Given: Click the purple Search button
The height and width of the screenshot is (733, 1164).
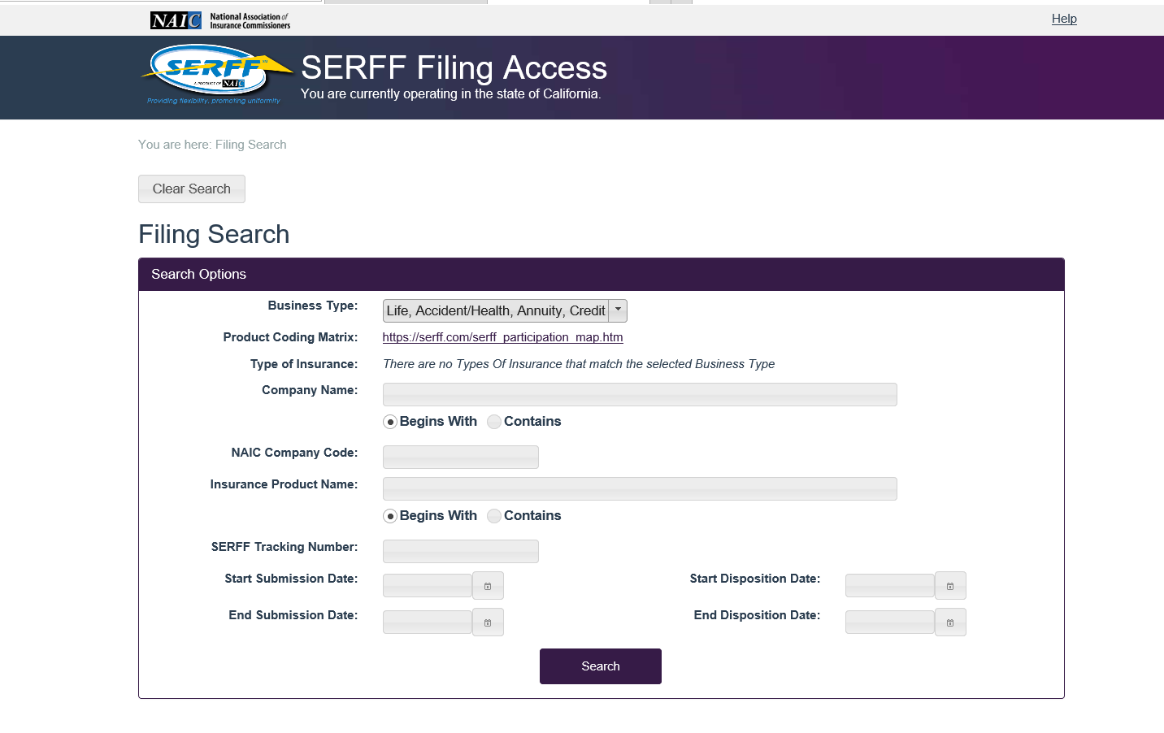Looking at the screenshot, I should [x=601, y=666].
